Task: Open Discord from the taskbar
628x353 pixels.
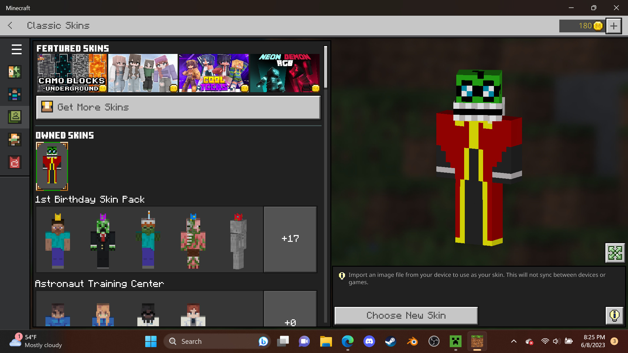Action: tap(369, 341)
